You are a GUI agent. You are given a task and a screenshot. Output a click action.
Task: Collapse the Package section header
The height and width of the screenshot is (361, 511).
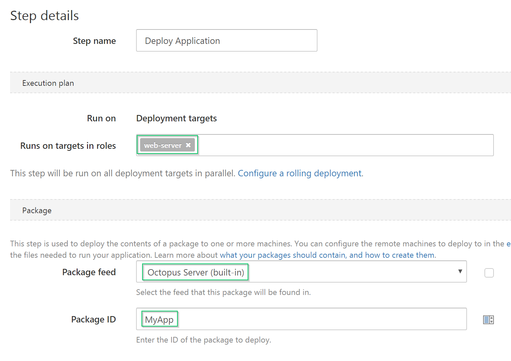(37, 210)
